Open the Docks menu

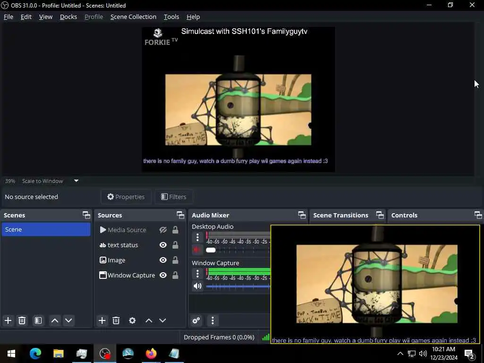[x=68, y=17]
